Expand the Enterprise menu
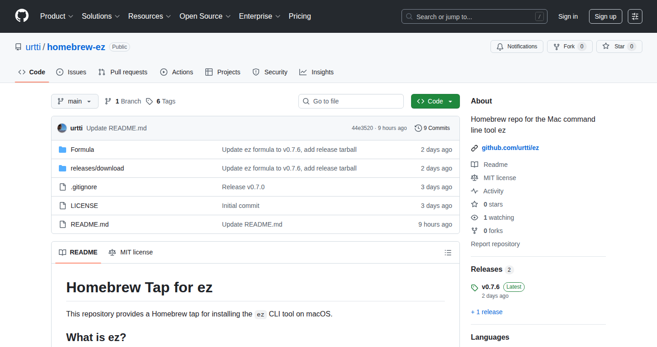Viewport: 657px width, 347px height. (x=260, y=16)
